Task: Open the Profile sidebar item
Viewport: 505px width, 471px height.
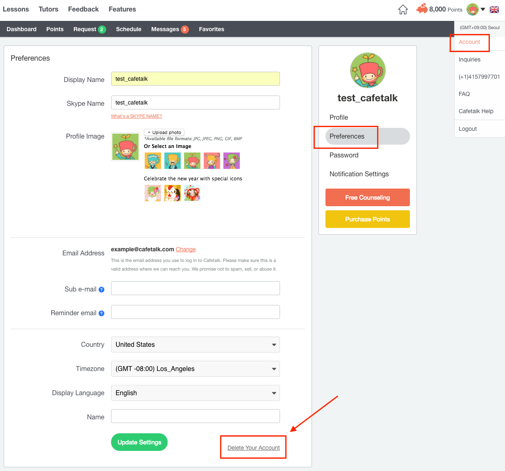Action: point(339,117)
